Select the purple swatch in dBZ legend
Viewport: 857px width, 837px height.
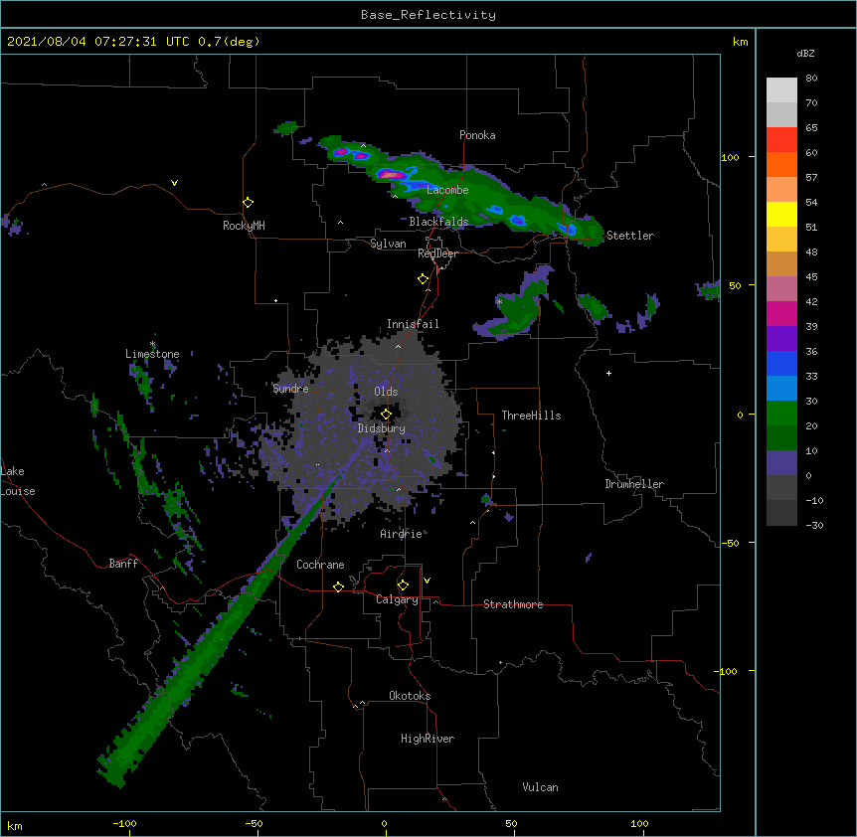click(781, 338)
